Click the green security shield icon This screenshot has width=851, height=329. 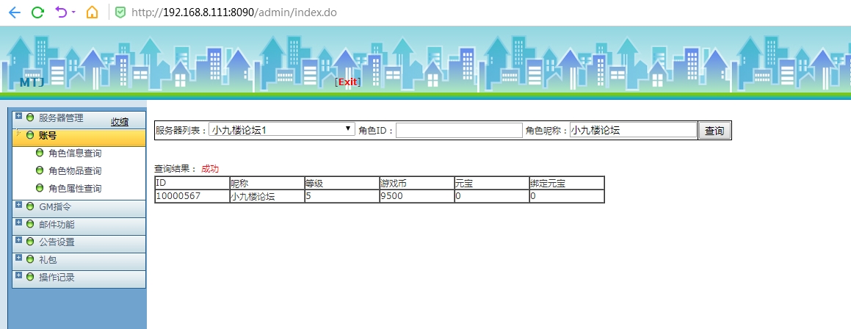(x=120, y=12)
